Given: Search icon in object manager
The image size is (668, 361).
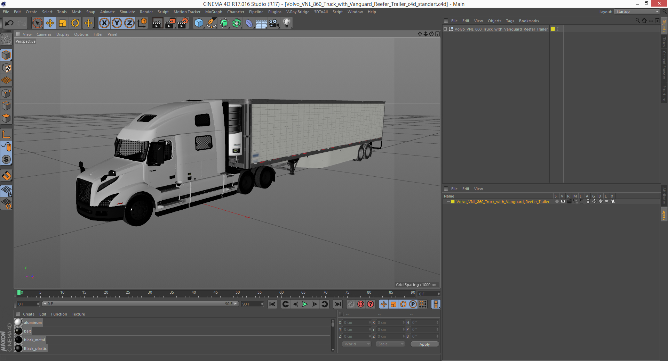Looking at the screenshot, I should pos(638,21).
